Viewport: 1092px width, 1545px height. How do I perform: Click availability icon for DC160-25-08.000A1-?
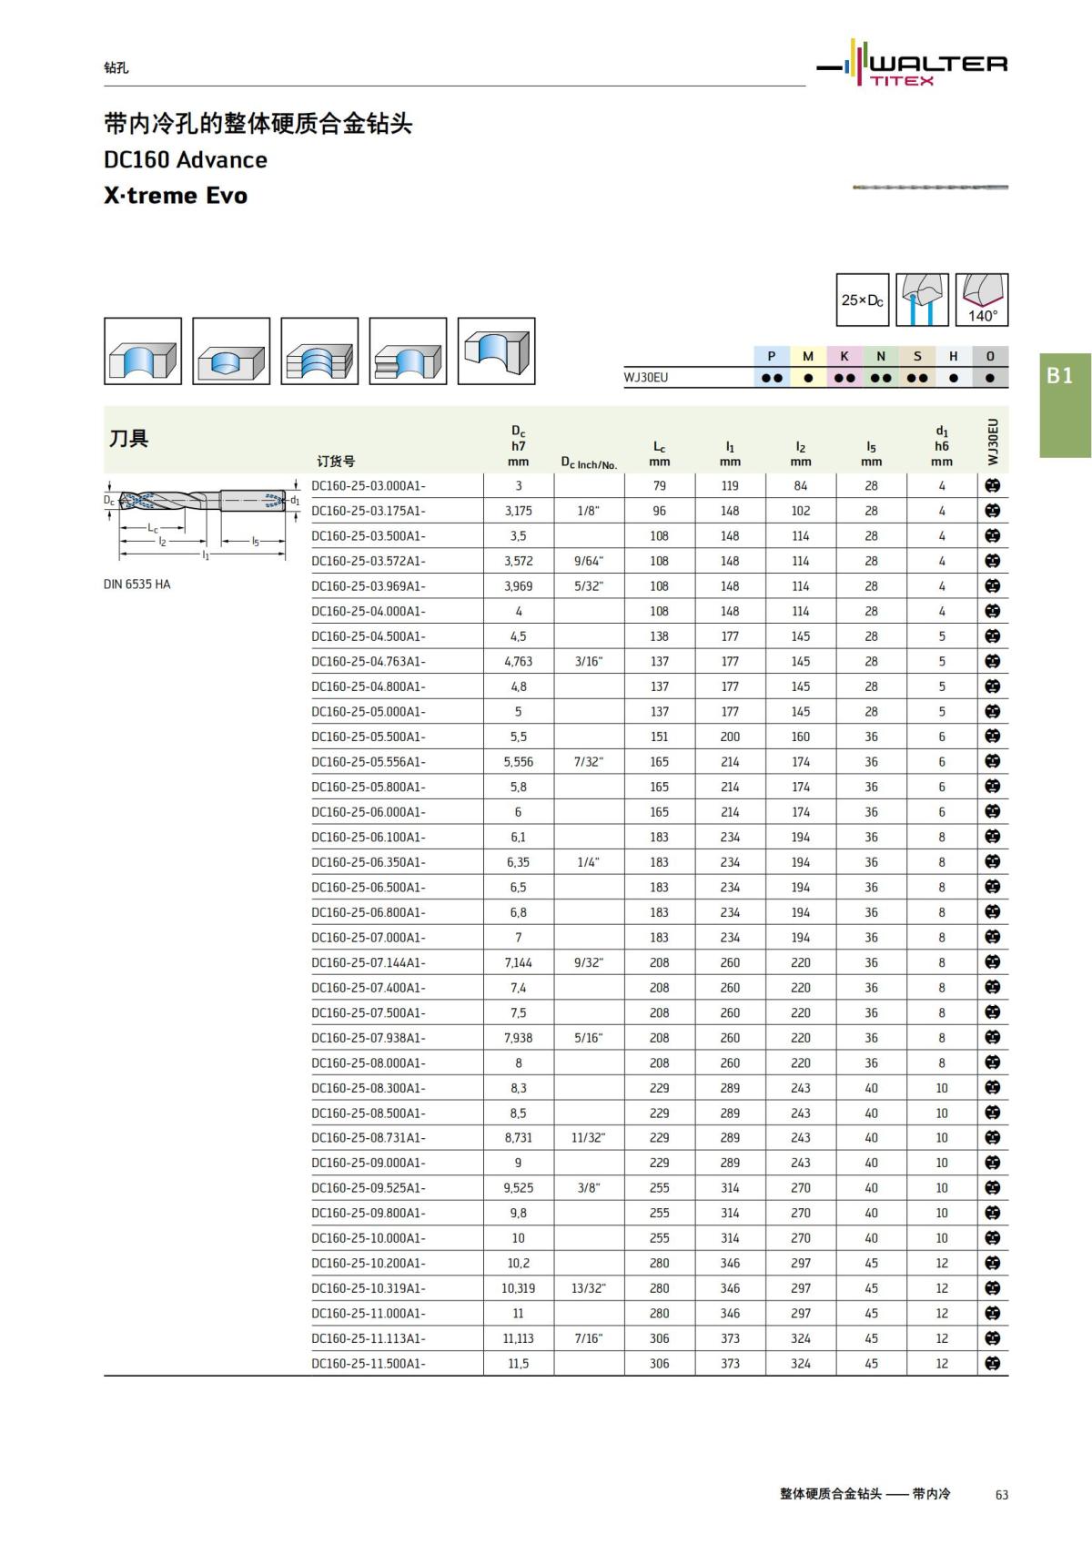coord(993,1062)
